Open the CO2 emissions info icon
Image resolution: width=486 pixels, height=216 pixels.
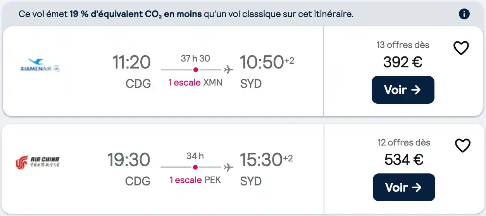pos(464,14)
